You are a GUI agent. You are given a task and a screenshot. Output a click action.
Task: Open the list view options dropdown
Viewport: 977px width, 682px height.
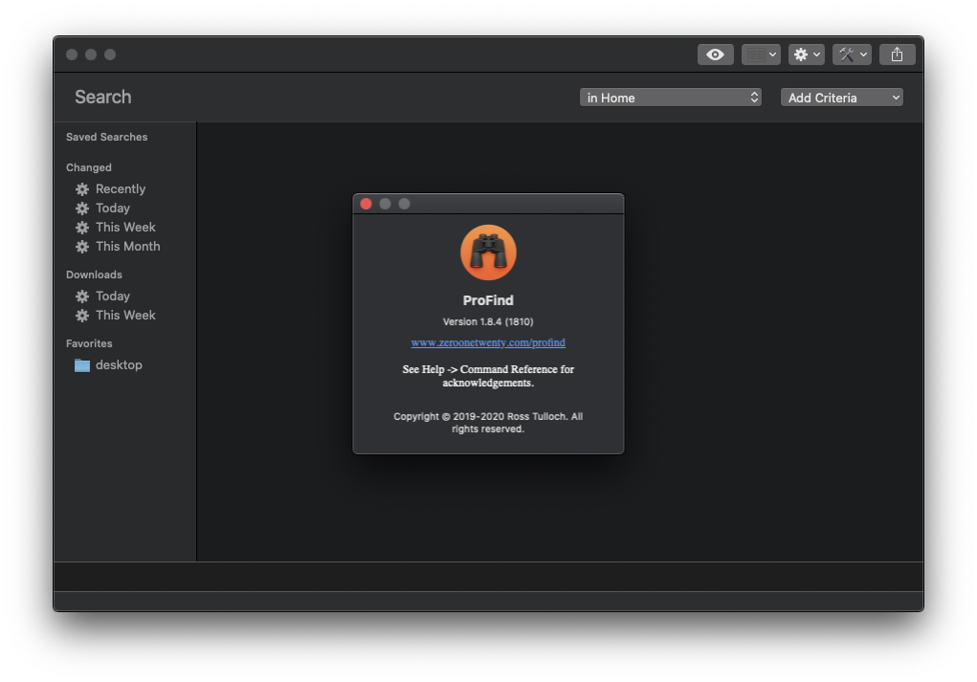click(761, 55)
